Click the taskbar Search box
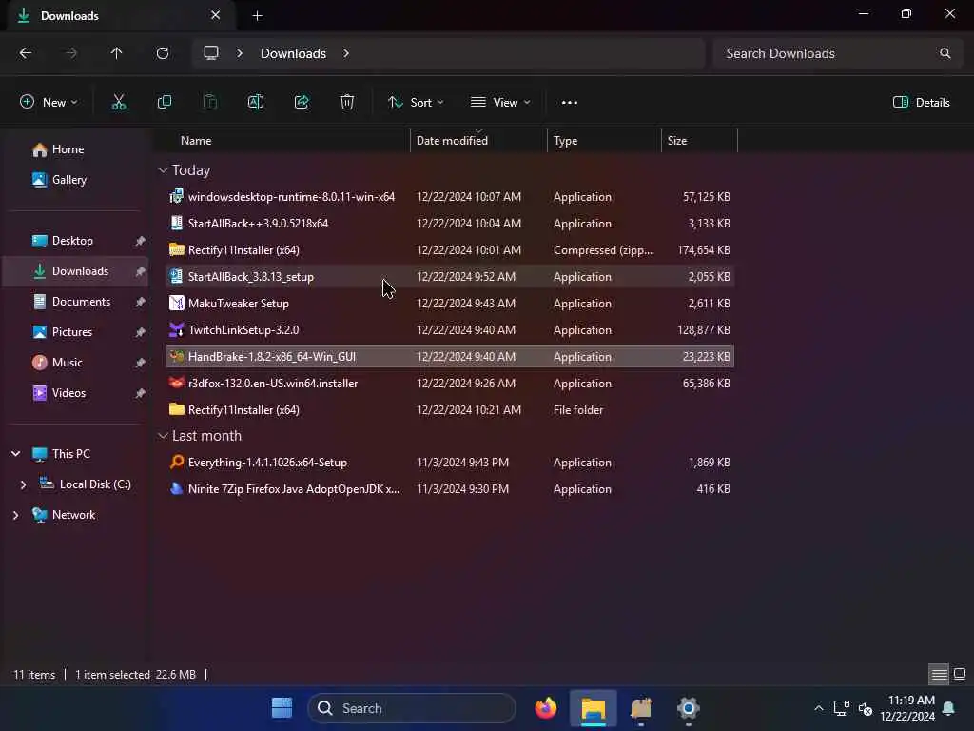 click(x=412, y=708)
